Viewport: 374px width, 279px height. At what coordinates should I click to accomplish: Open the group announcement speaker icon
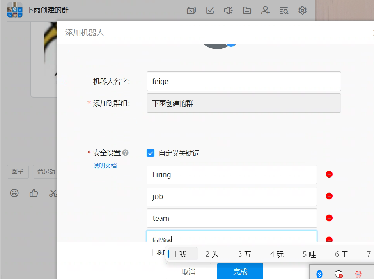tap(228, 11)
